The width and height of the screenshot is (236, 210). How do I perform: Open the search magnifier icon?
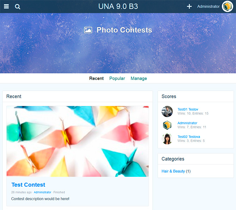[17, 7]
